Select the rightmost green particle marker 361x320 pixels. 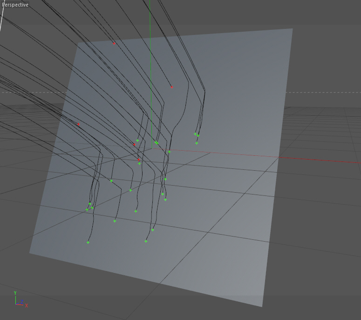click(x=198, y=136)
